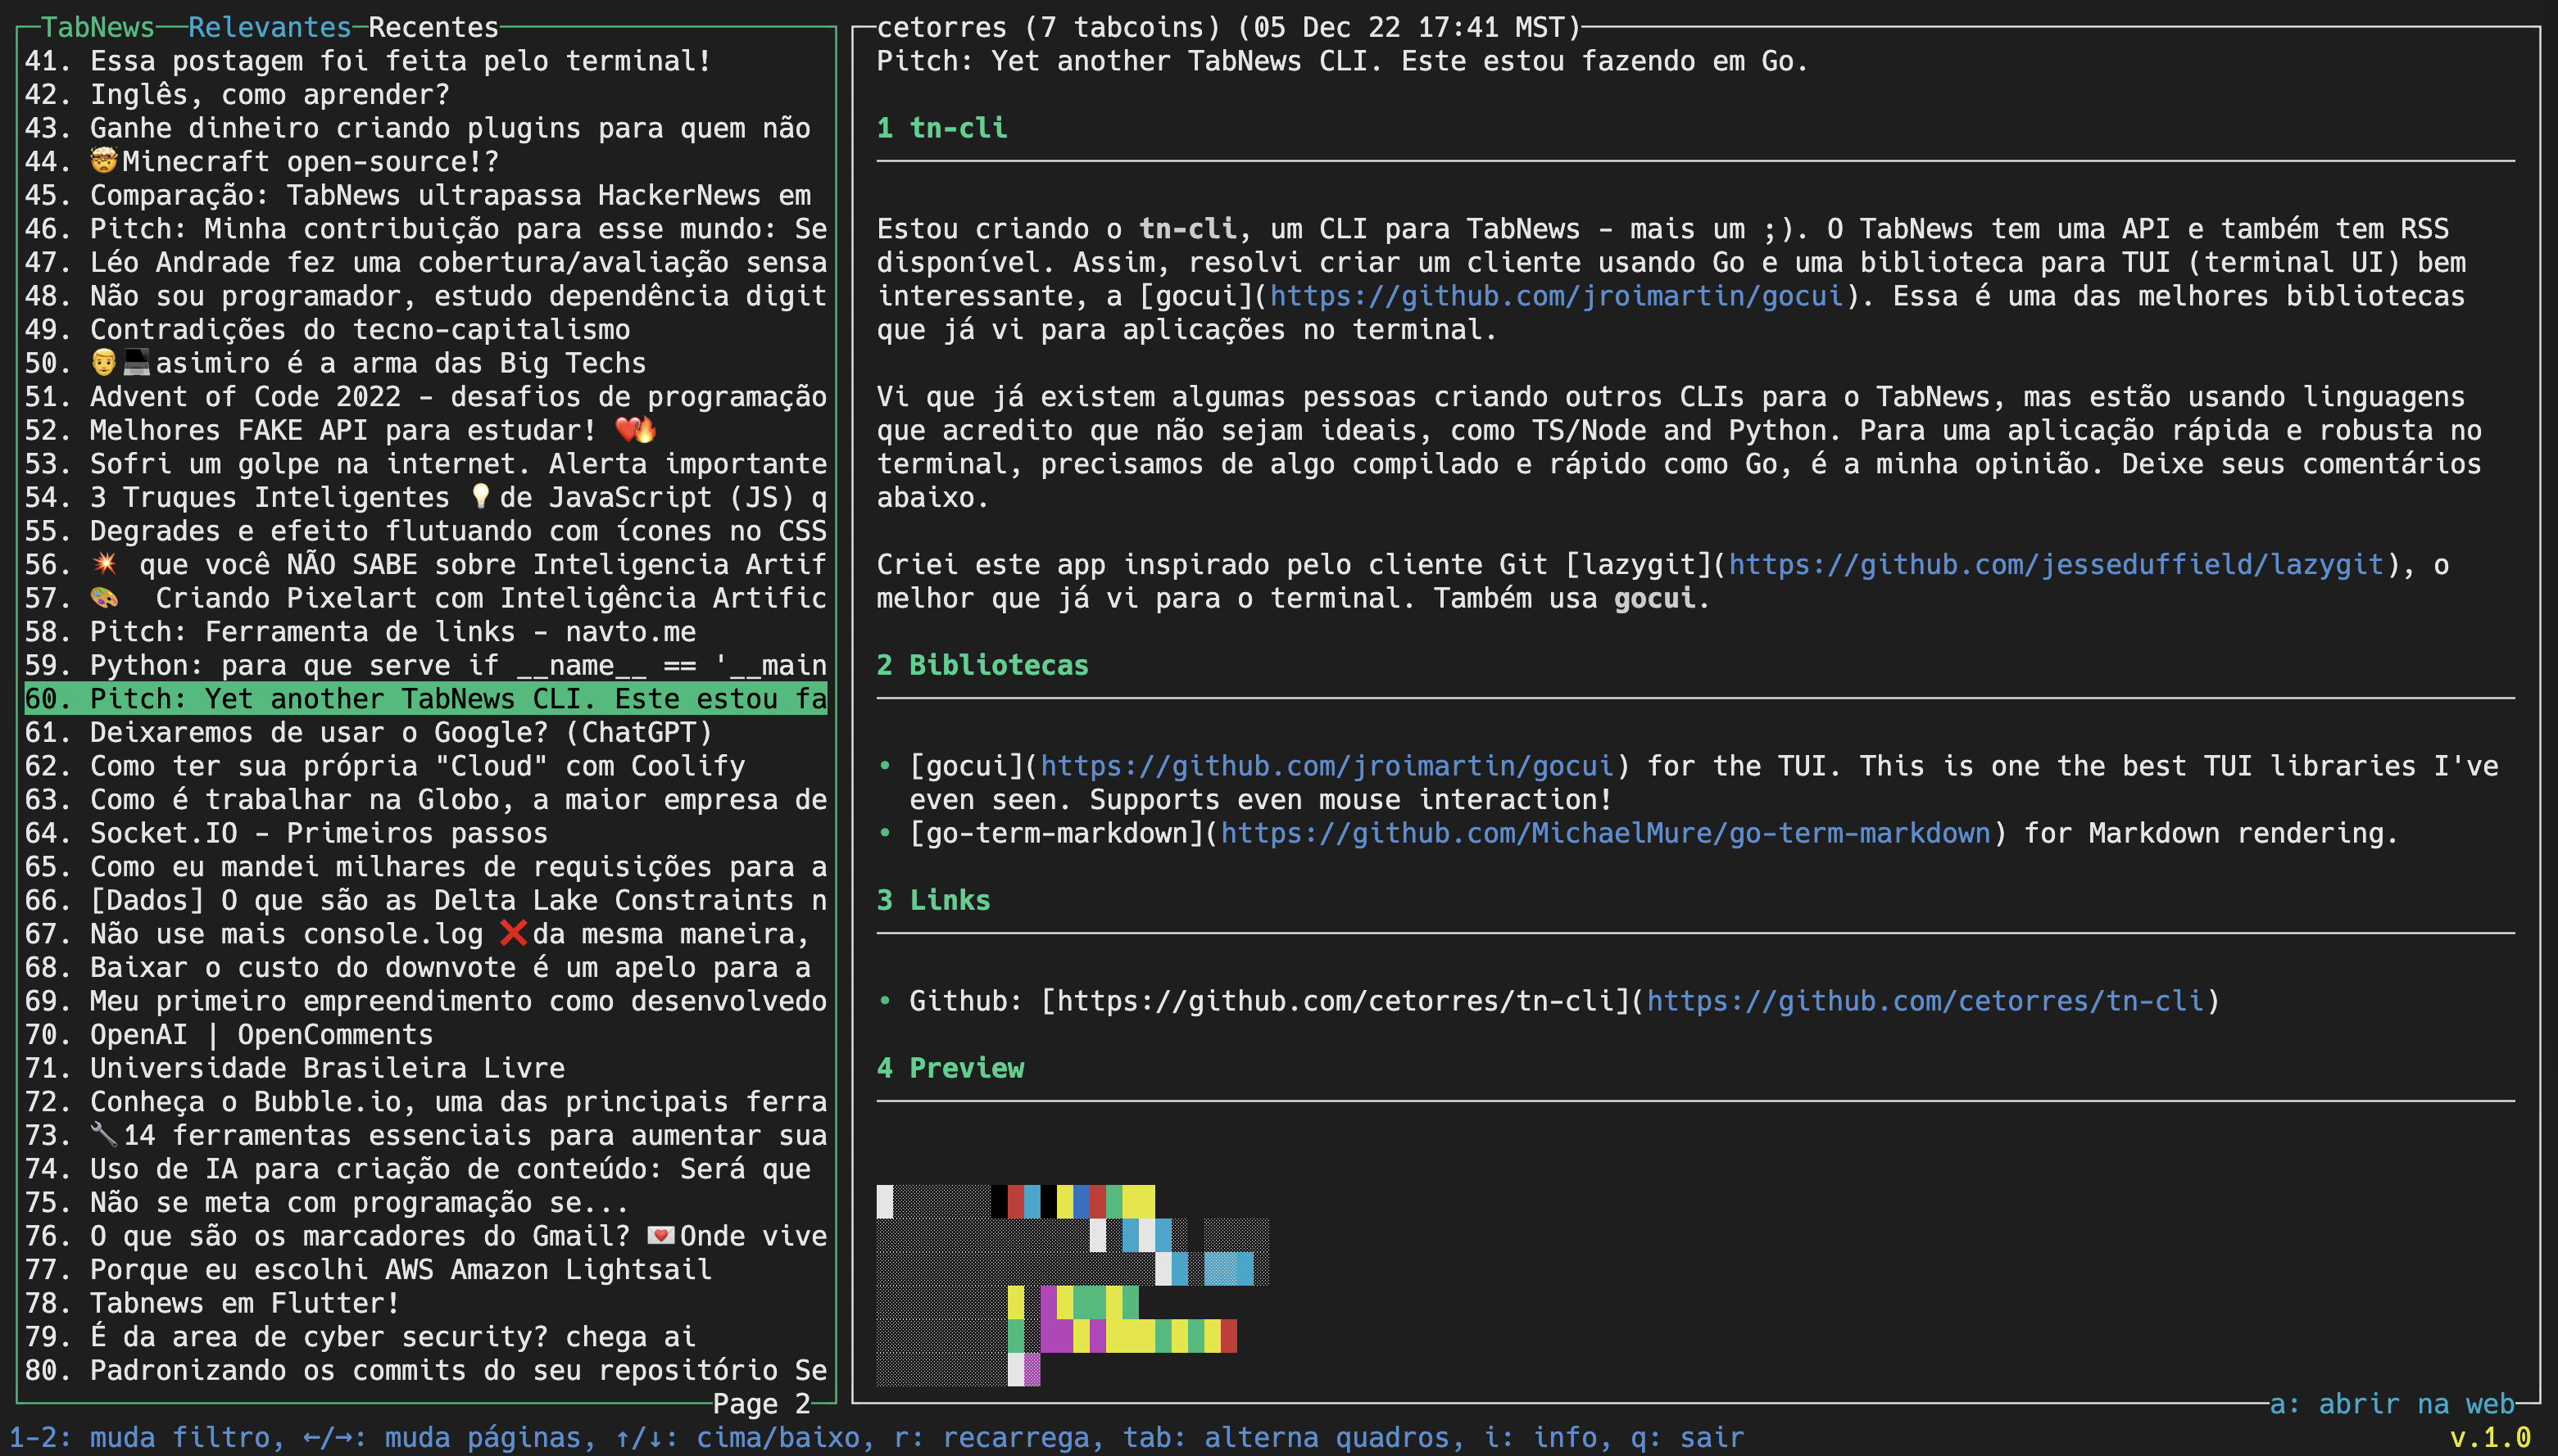Select post 49 'Contradições do tecno-capitalismo'
The width and height of the screenshot is (2558, 1456).
425,330
